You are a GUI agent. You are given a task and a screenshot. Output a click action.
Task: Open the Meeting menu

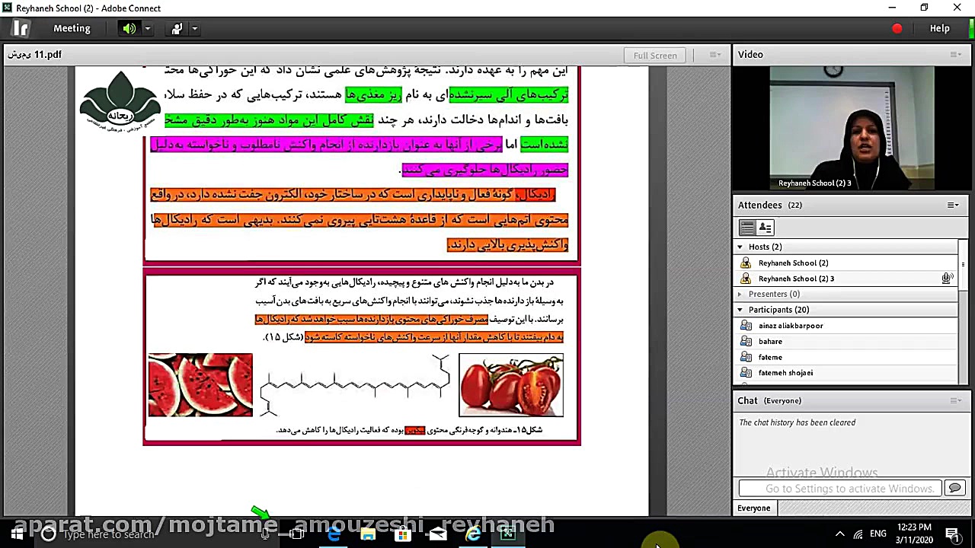pos(72,28)
